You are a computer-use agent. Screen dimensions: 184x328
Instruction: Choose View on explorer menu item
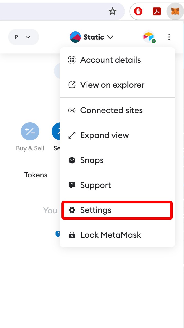click(112, 85)
